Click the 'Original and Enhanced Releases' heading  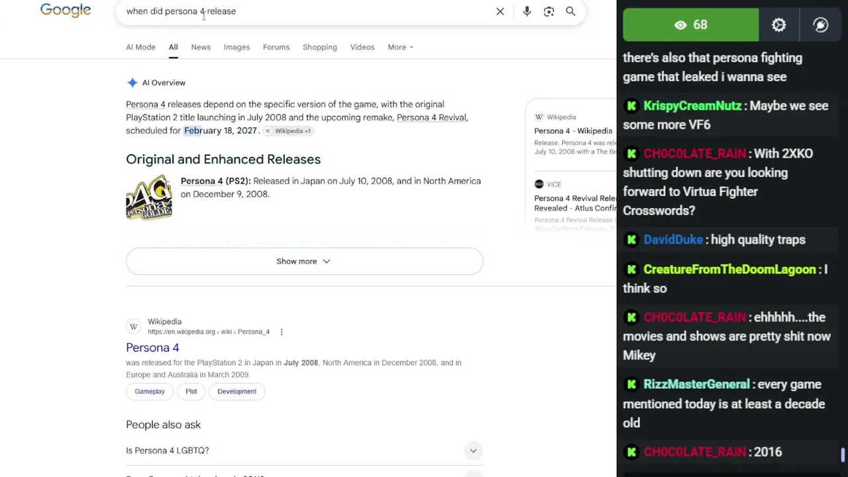click(223, 160)
